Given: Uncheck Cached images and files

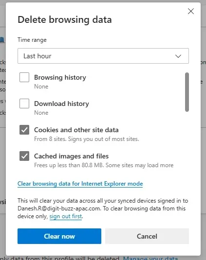Looking at the screenshot, I should (x=24, y=156).
